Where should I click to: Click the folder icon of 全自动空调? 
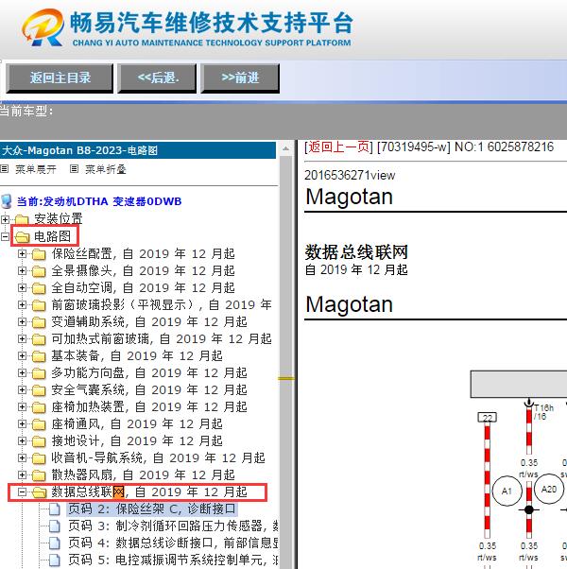coord(39,288)
